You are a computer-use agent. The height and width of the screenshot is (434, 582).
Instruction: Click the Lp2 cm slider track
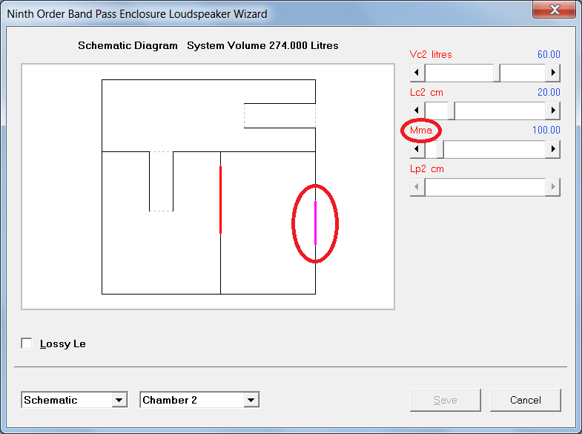click(485, 187)
